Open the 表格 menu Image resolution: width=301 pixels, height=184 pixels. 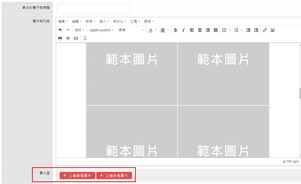(x=149, y=21)
